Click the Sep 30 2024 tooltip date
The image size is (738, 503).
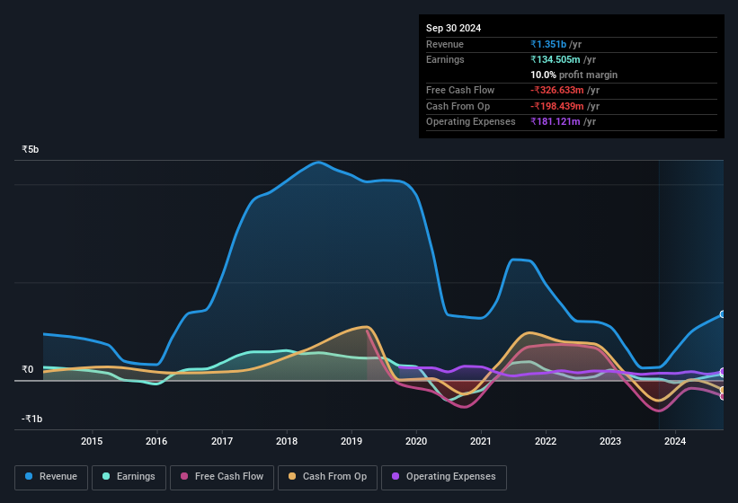click(x=453, y=28)
